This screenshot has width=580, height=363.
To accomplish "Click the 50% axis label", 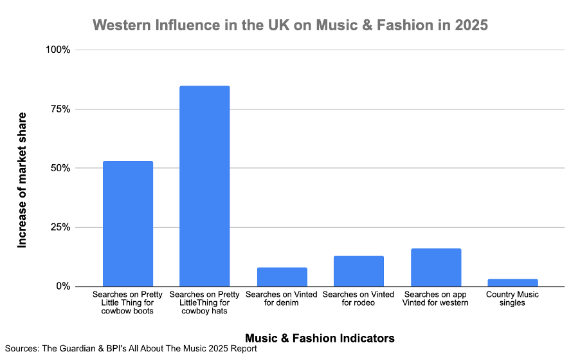I will tap(60, 168).
